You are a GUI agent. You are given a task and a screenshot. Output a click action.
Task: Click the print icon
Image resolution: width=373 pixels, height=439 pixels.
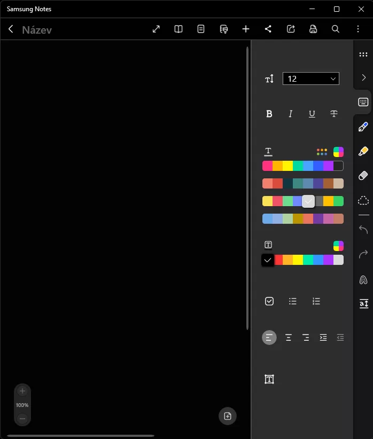coord(313,29)
